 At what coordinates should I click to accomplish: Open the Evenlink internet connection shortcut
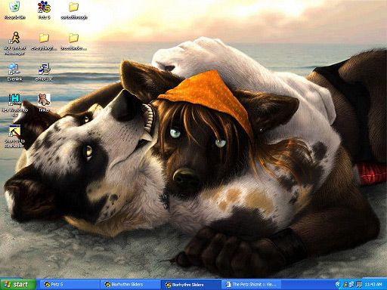tap(14, 72)
